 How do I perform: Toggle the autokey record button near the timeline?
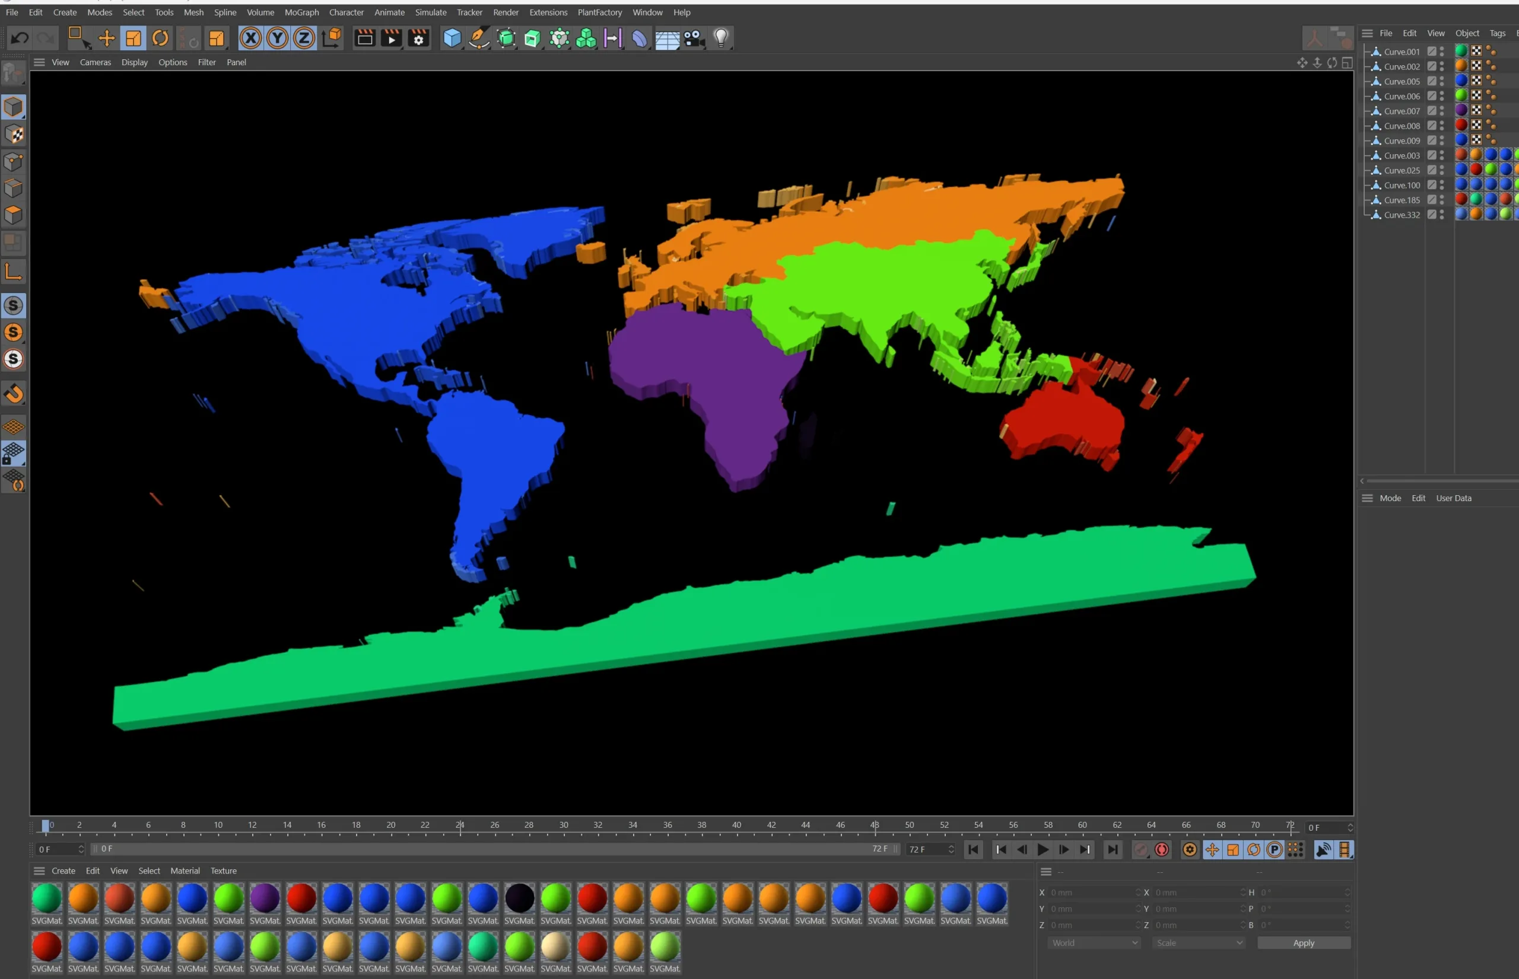(1162, 849)
